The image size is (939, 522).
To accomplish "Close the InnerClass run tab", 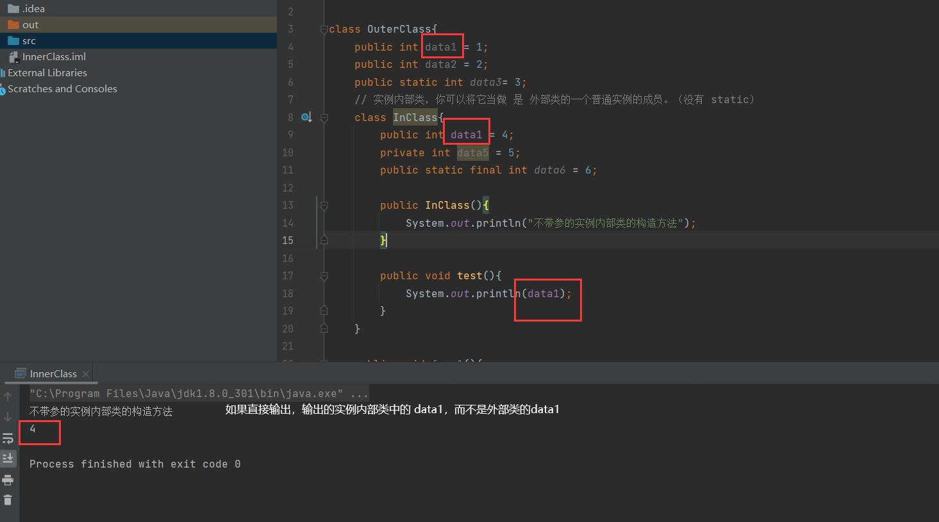I will [x=86, y=374].
